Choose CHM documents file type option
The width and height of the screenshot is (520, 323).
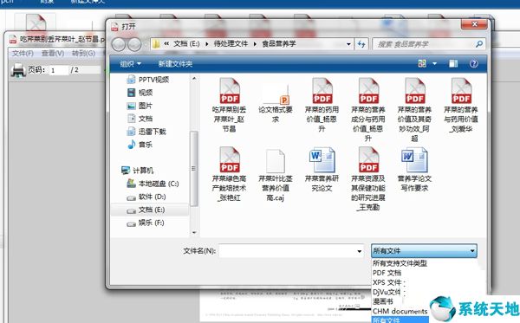[x=400, y=311]
